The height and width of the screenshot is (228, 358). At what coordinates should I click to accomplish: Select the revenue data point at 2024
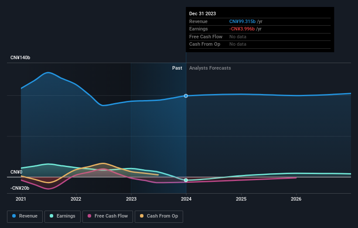point(186,96)
